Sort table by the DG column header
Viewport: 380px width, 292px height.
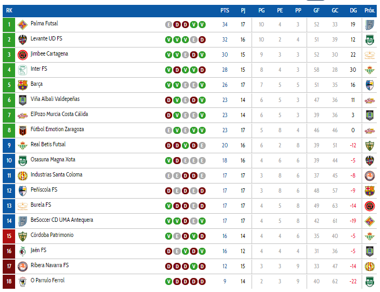click(353, 10)
